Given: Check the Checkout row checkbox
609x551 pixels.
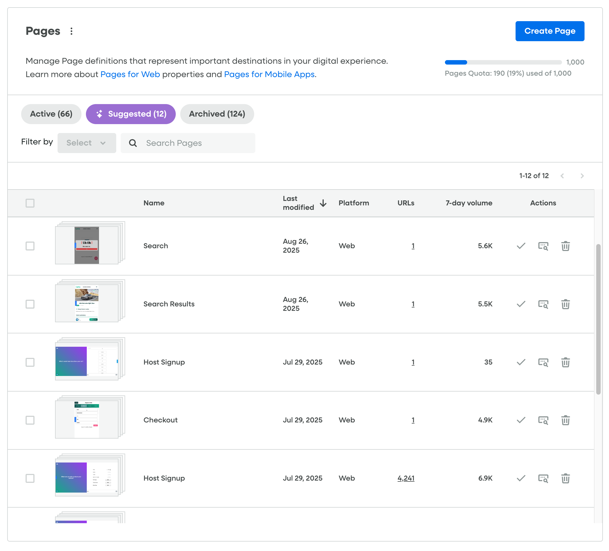Looking at the screenshot, I should (29, 420).
